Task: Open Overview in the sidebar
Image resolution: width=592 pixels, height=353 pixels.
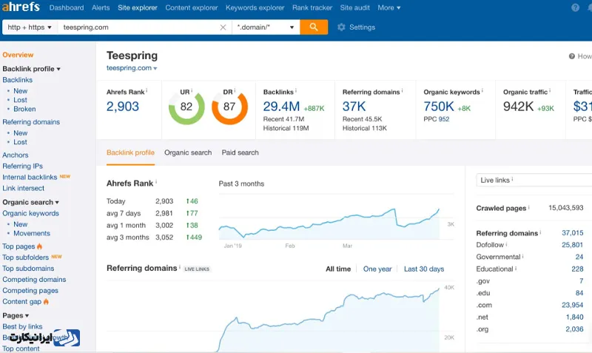Action: (18, 55)
